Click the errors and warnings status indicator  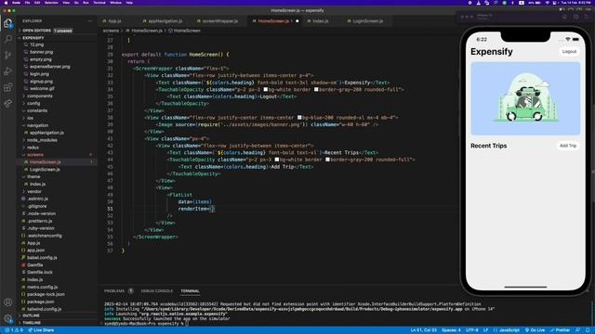point(15,330)
